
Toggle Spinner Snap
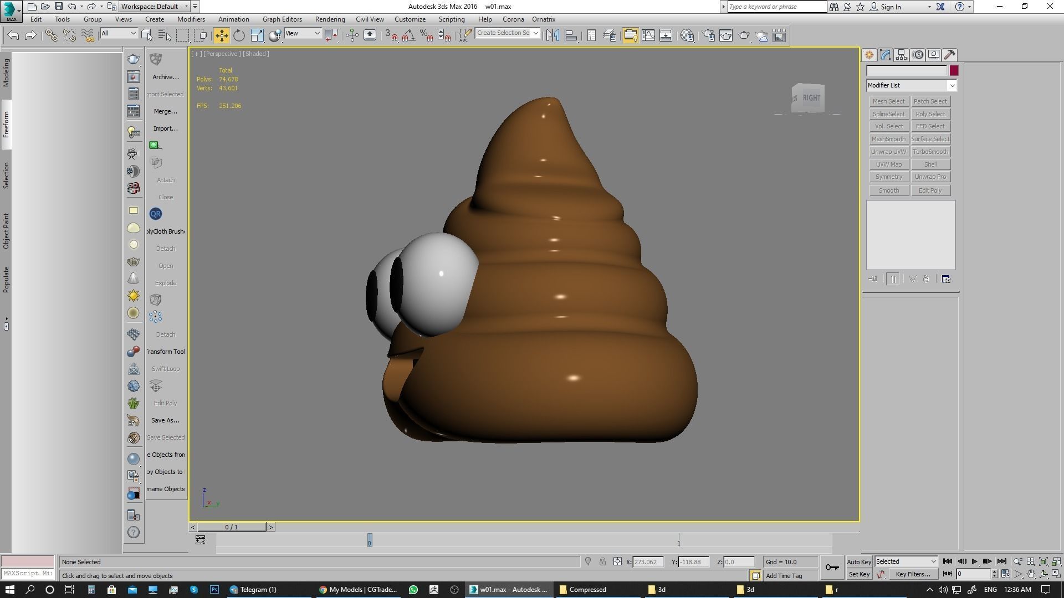pos(444,35)
